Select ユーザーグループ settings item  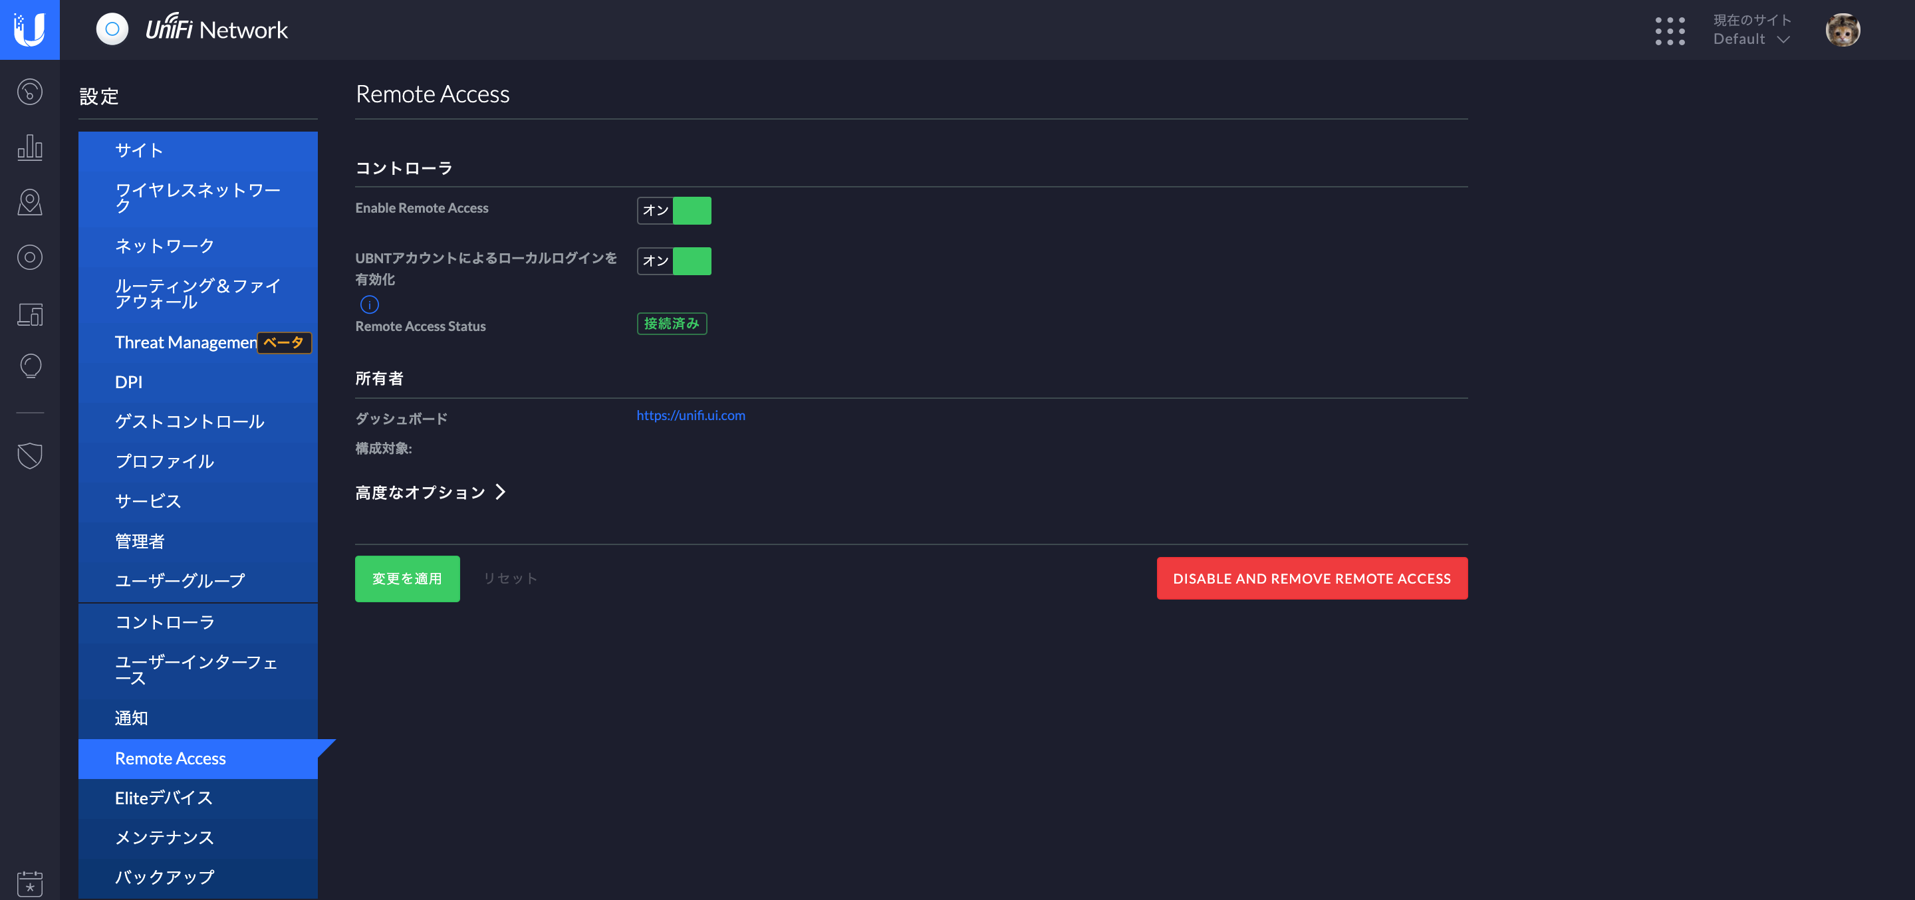tap(197, 580)
